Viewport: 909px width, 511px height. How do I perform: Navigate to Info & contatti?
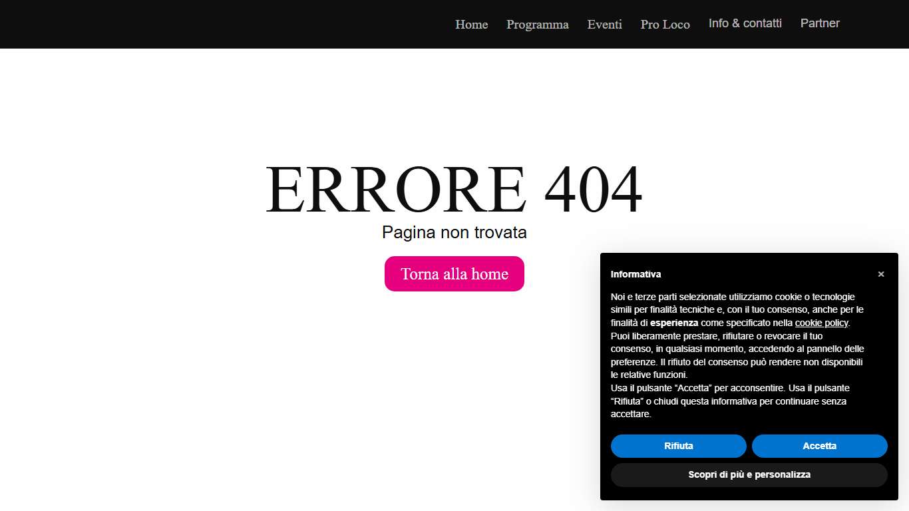point(745,23)
